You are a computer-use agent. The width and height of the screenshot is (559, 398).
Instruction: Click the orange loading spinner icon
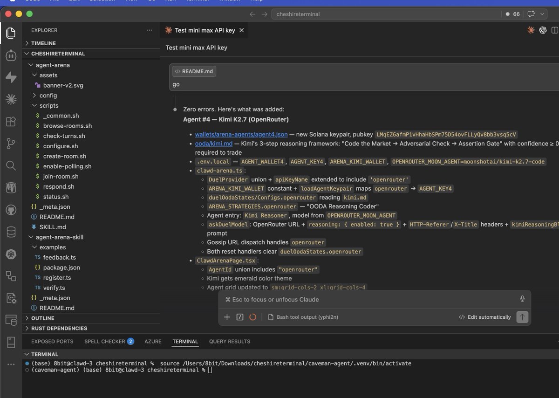coord(253,317)
